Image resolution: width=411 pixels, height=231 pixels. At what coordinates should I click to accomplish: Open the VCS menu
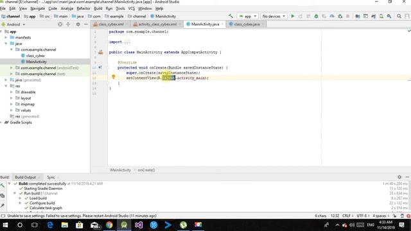131,8
